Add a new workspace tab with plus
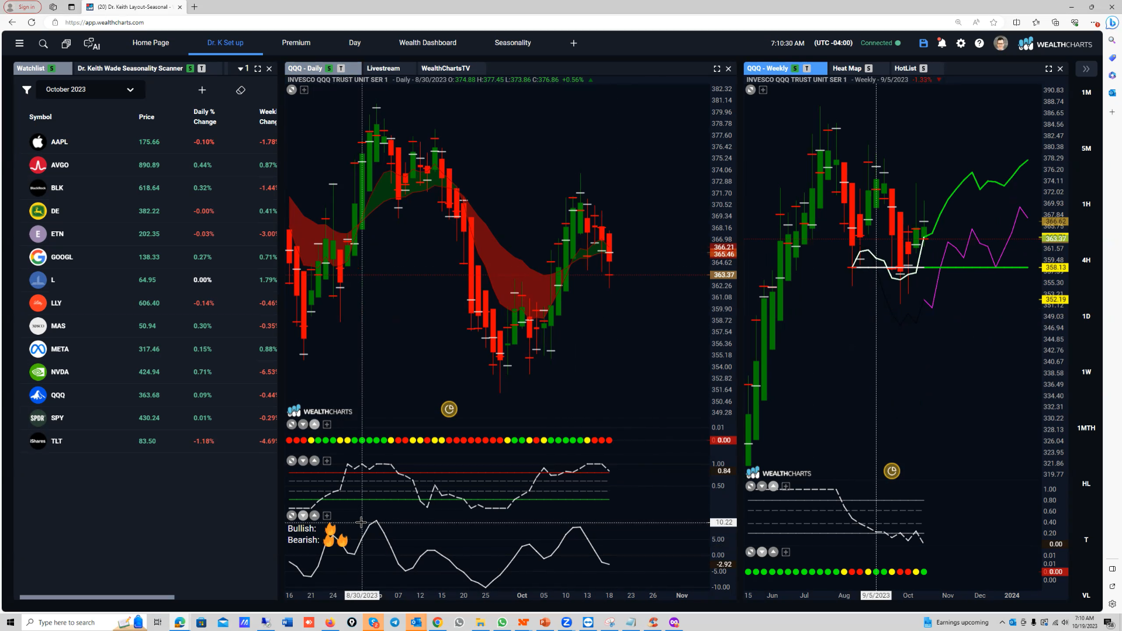Screen dimensions: 1122x631 click(x=574, y=43)
